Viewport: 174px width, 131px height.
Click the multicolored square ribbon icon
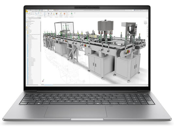56,14
